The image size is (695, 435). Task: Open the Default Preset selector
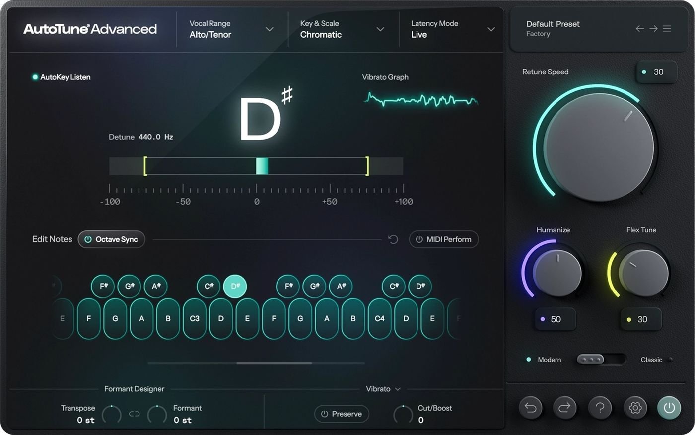click(553, 29)
